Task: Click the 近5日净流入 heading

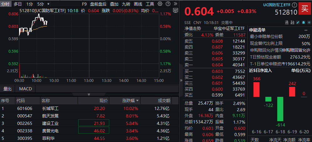Action: point(260,70)
